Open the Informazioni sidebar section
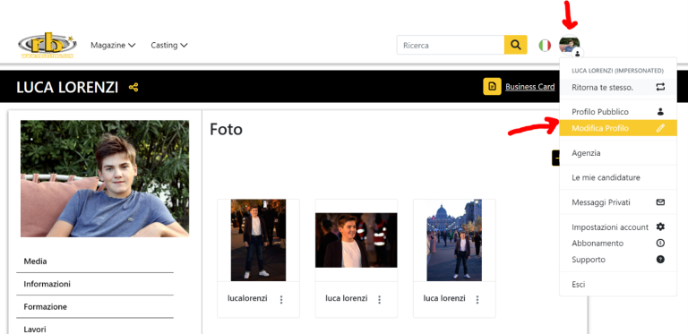This screenshot has height=334, width=688. point(95,284)
